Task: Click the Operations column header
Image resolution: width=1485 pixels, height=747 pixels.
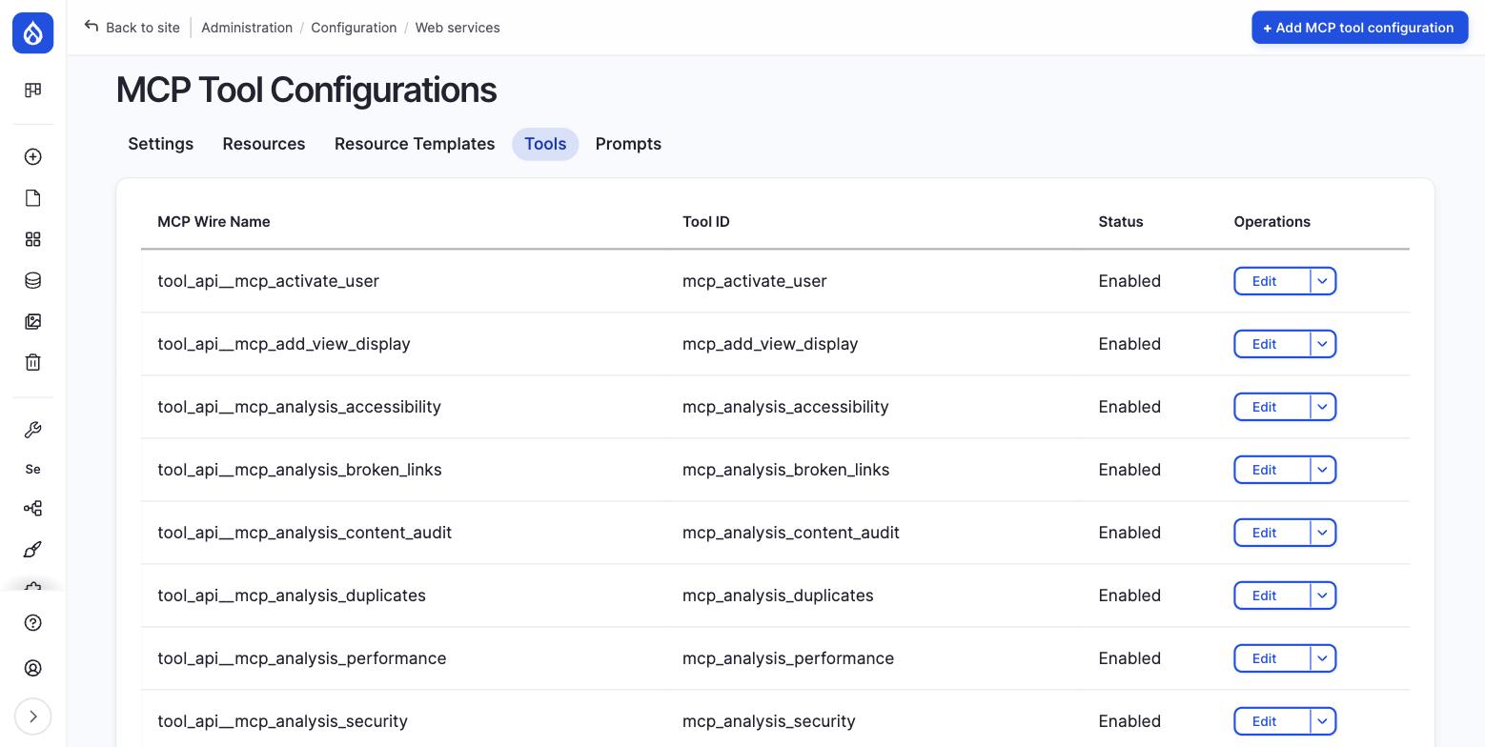Action: (x=1272, y=222)
